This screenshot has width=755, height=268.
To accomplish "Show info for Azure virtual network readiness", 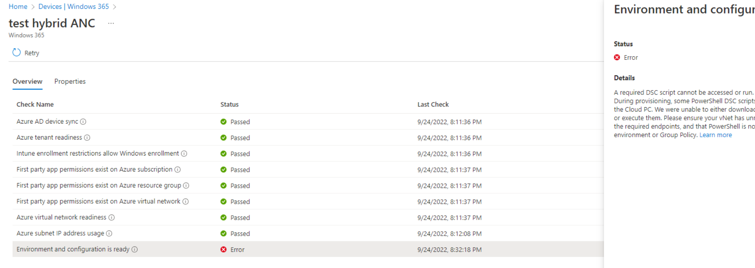I will point(112,217).
